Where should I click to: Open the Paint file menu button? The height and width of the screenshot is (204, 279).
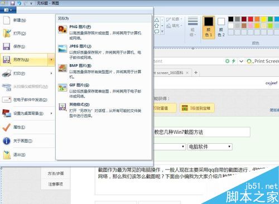pos(8,10)
